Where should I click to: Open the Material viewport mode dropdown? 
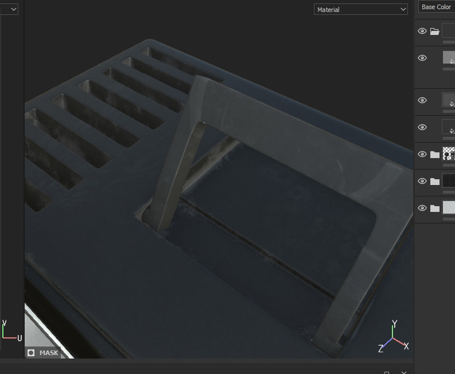[361, 10]
